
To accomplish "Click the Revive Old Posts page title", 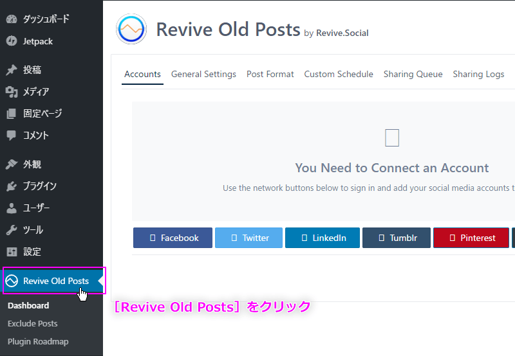I will [x=228, y=30].
